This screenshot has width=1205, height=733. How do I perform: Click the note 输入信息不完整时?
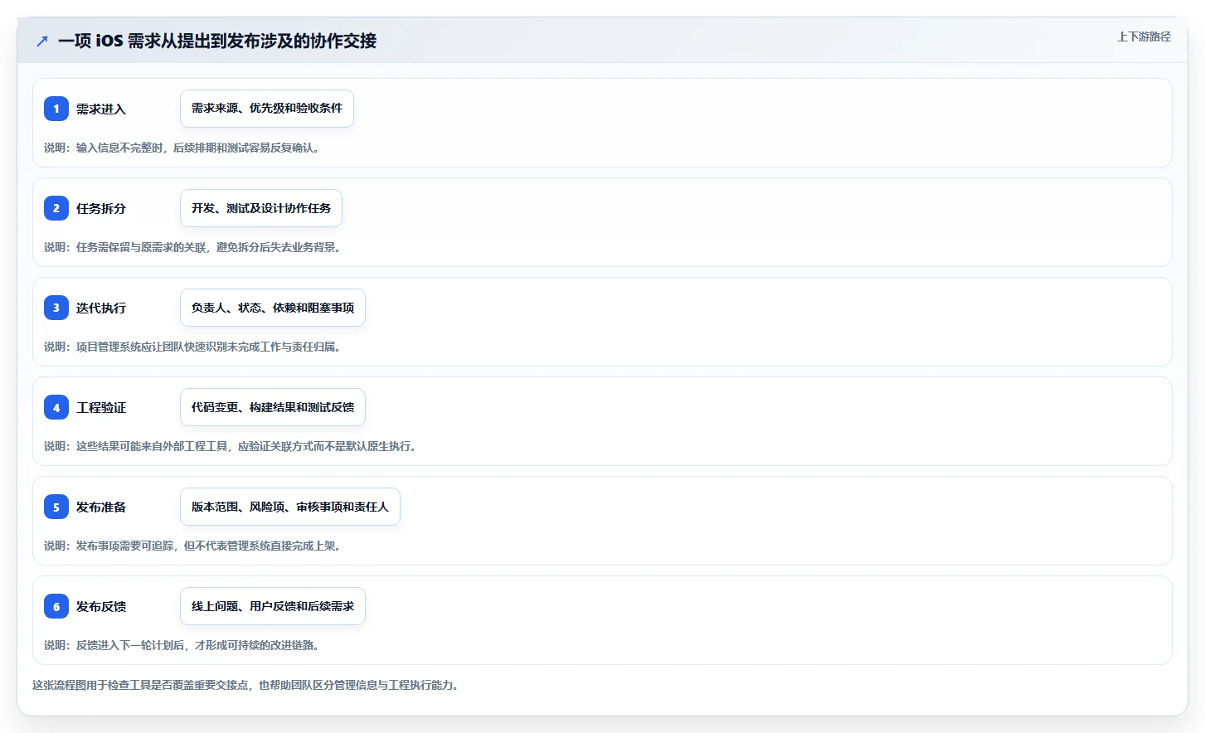pyautogui.click(x=182, y=148)
